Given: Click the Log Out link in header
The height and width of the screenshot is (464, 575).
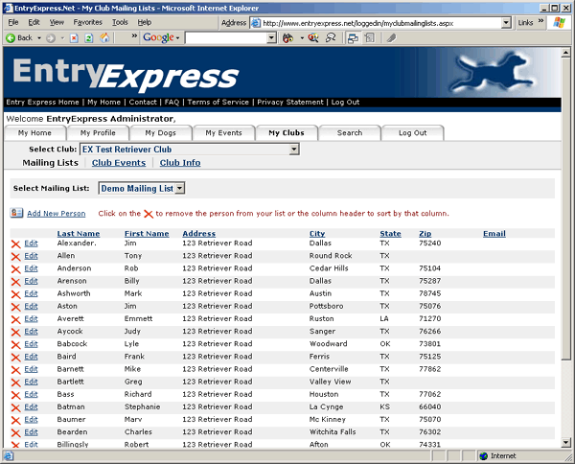Looking at the screenshot, I should click(x=345, y=102).
